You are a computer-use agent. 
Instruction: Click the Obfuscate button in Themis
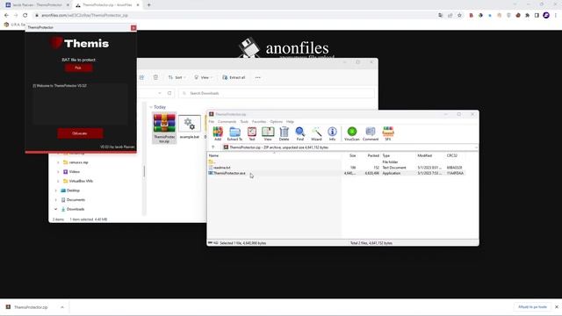80,133
